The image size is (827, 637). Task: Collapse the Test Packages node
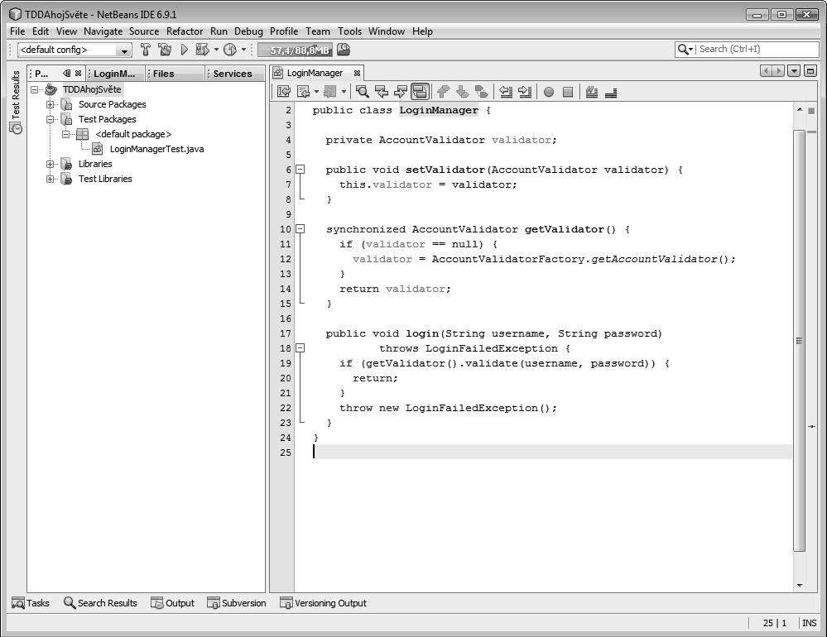point(50,119)
